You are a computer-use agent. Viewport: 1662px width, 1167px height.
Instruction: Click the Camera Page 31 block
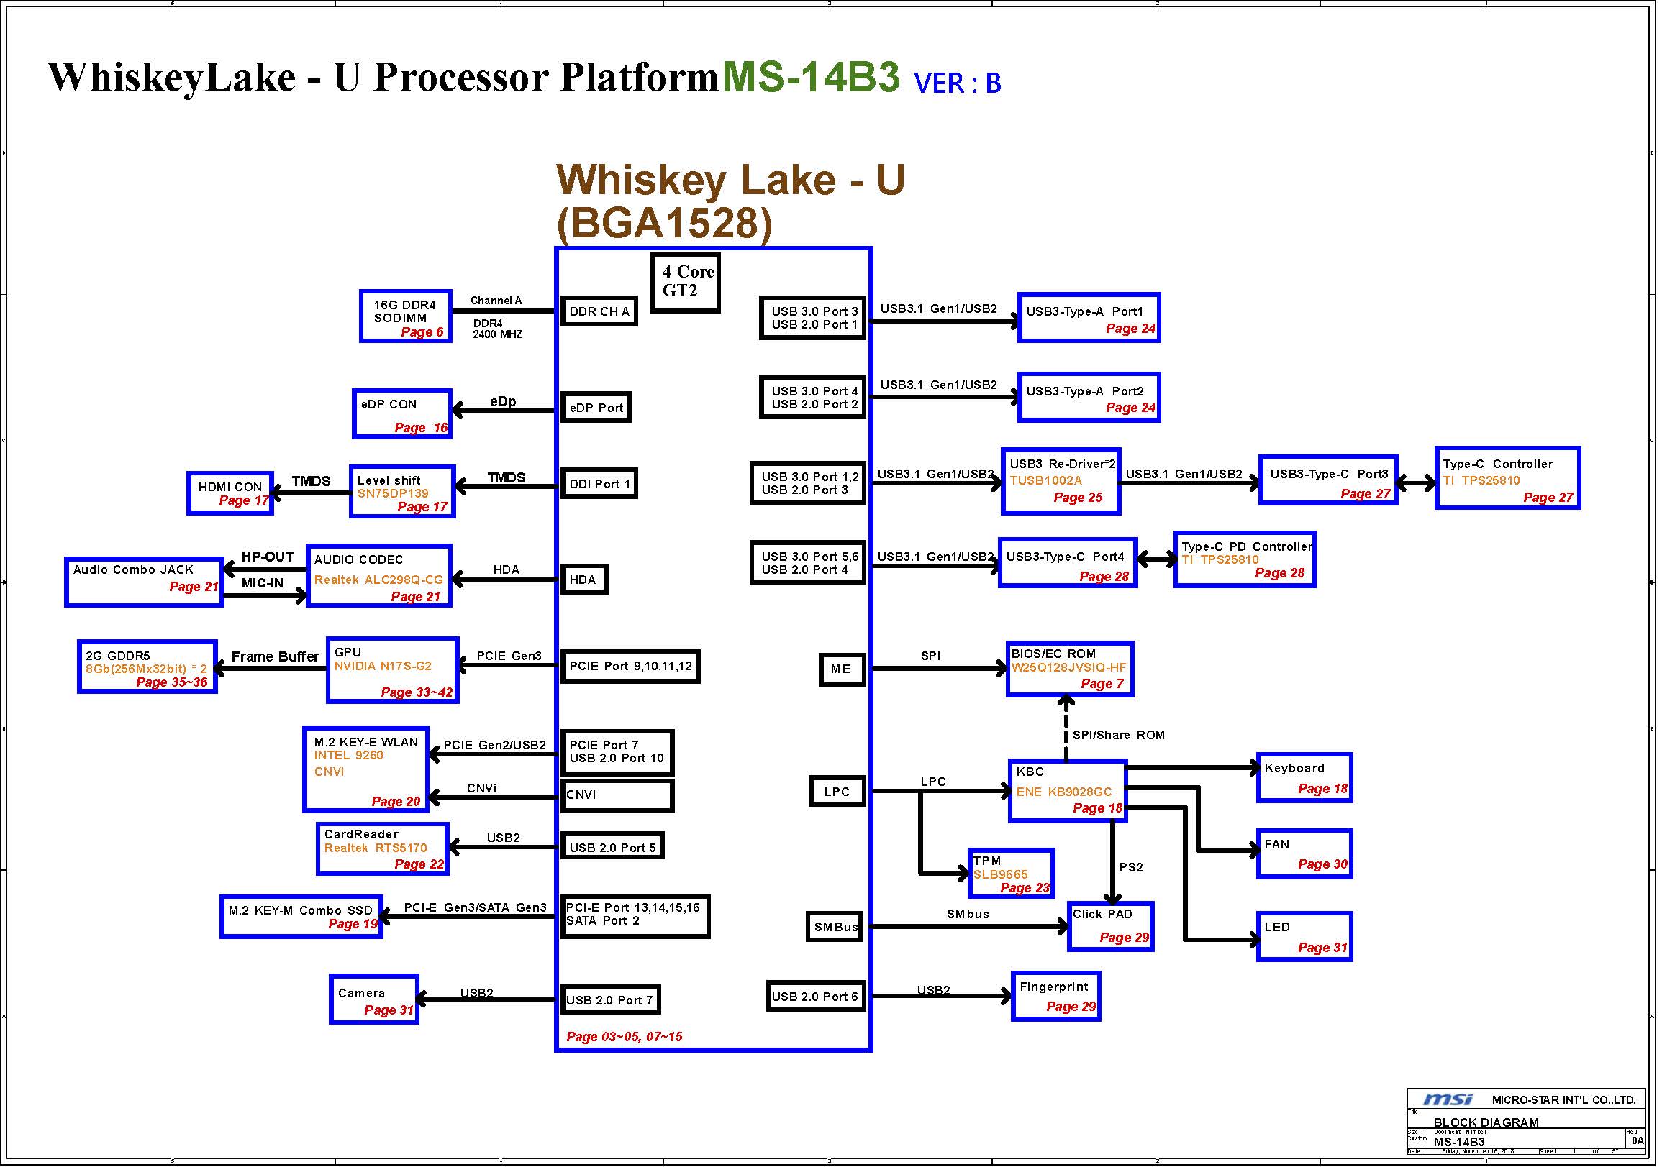pos(375,1002)
